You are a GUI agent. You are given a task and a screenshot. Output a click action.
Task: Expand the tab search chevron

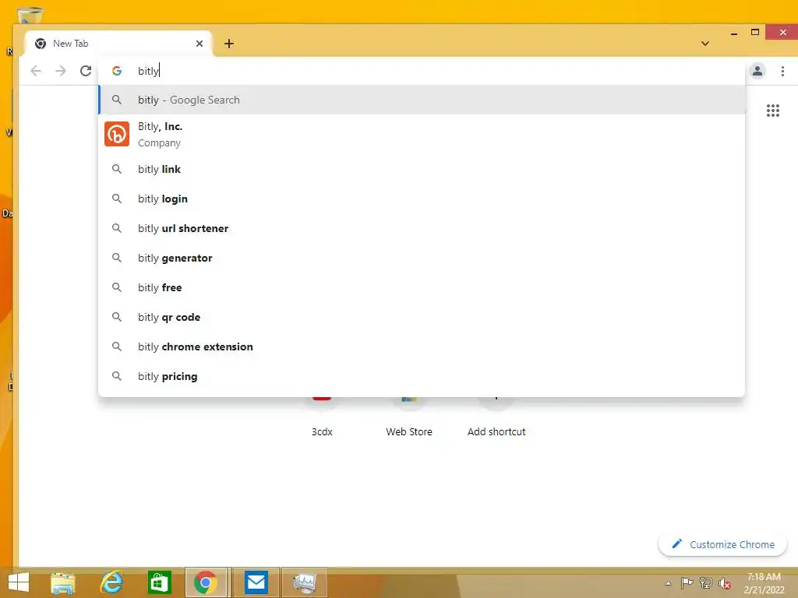pos(704,44)
